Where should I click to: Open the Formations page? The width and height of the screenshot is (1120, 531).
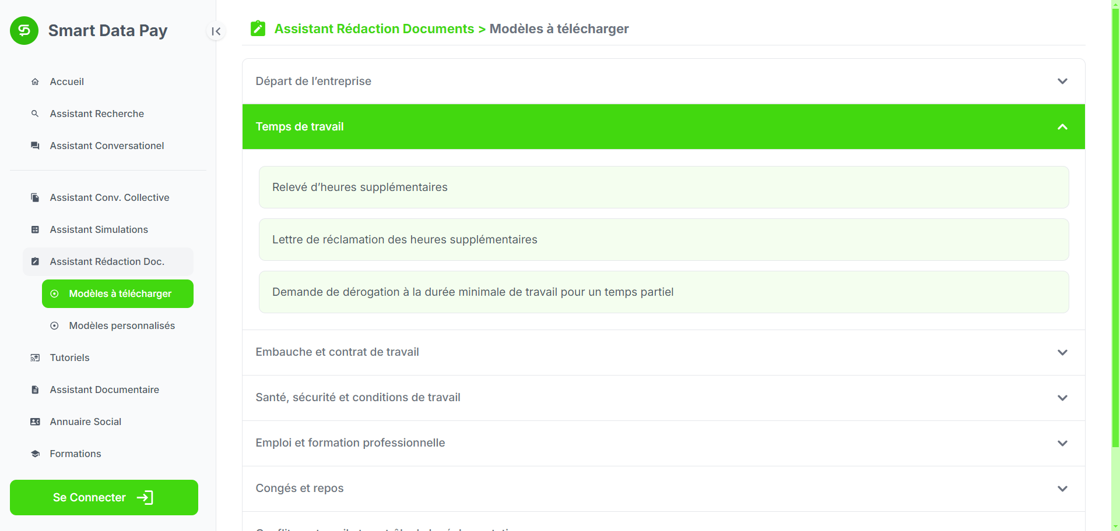[x=108, y=454]
